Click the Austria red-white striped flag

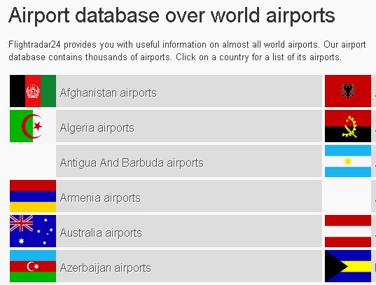tap(348, 231)
